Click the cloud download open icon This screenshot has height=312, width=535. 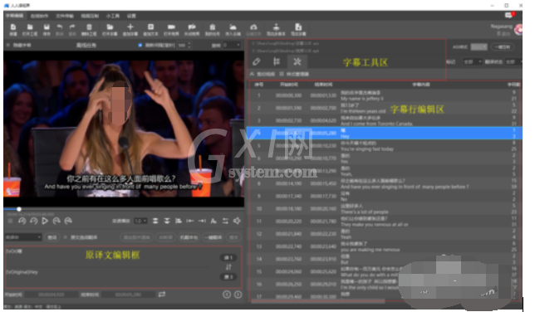pos(253,27)
